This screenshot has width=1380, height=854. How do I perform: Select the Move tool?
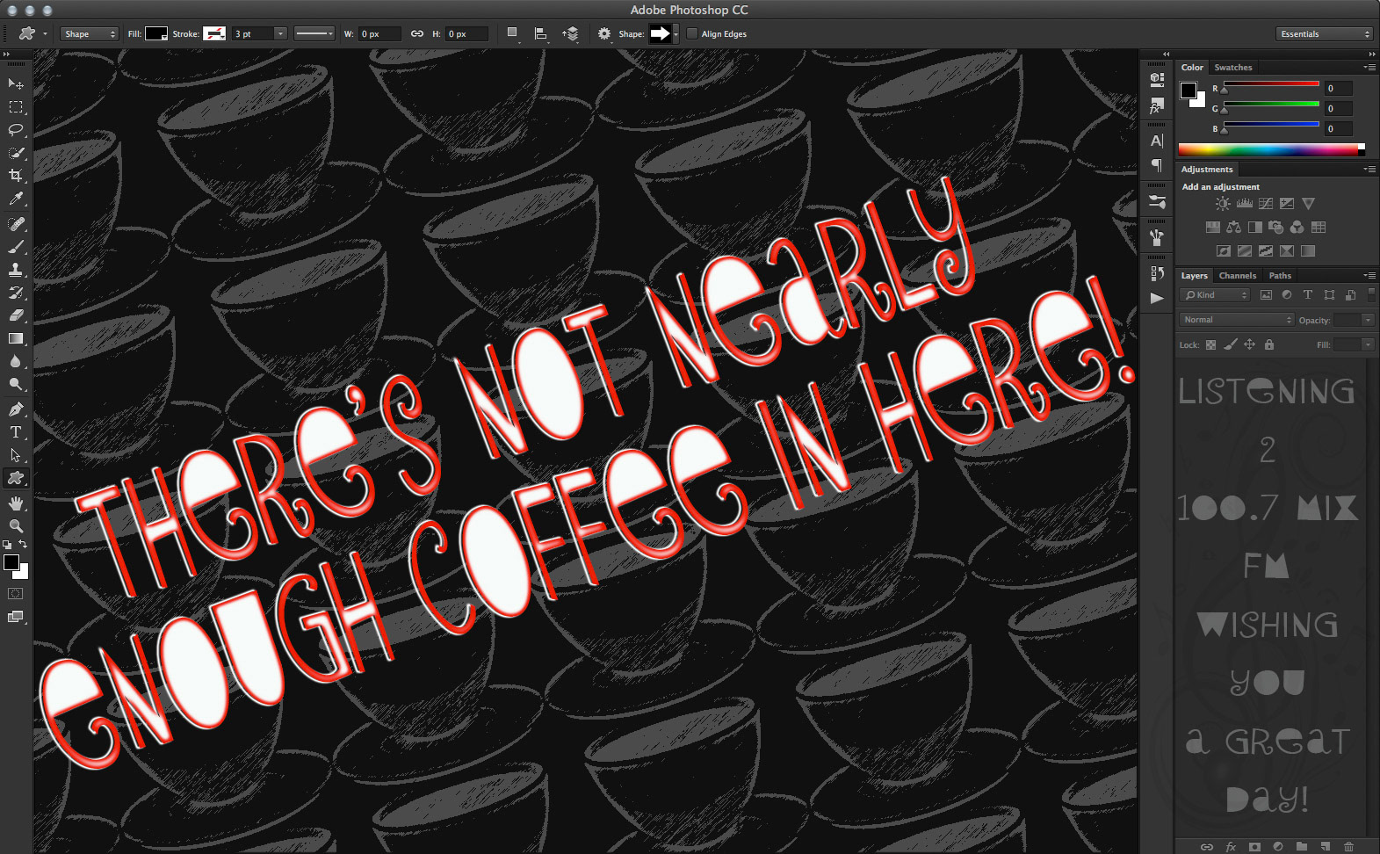click(15, 83)
